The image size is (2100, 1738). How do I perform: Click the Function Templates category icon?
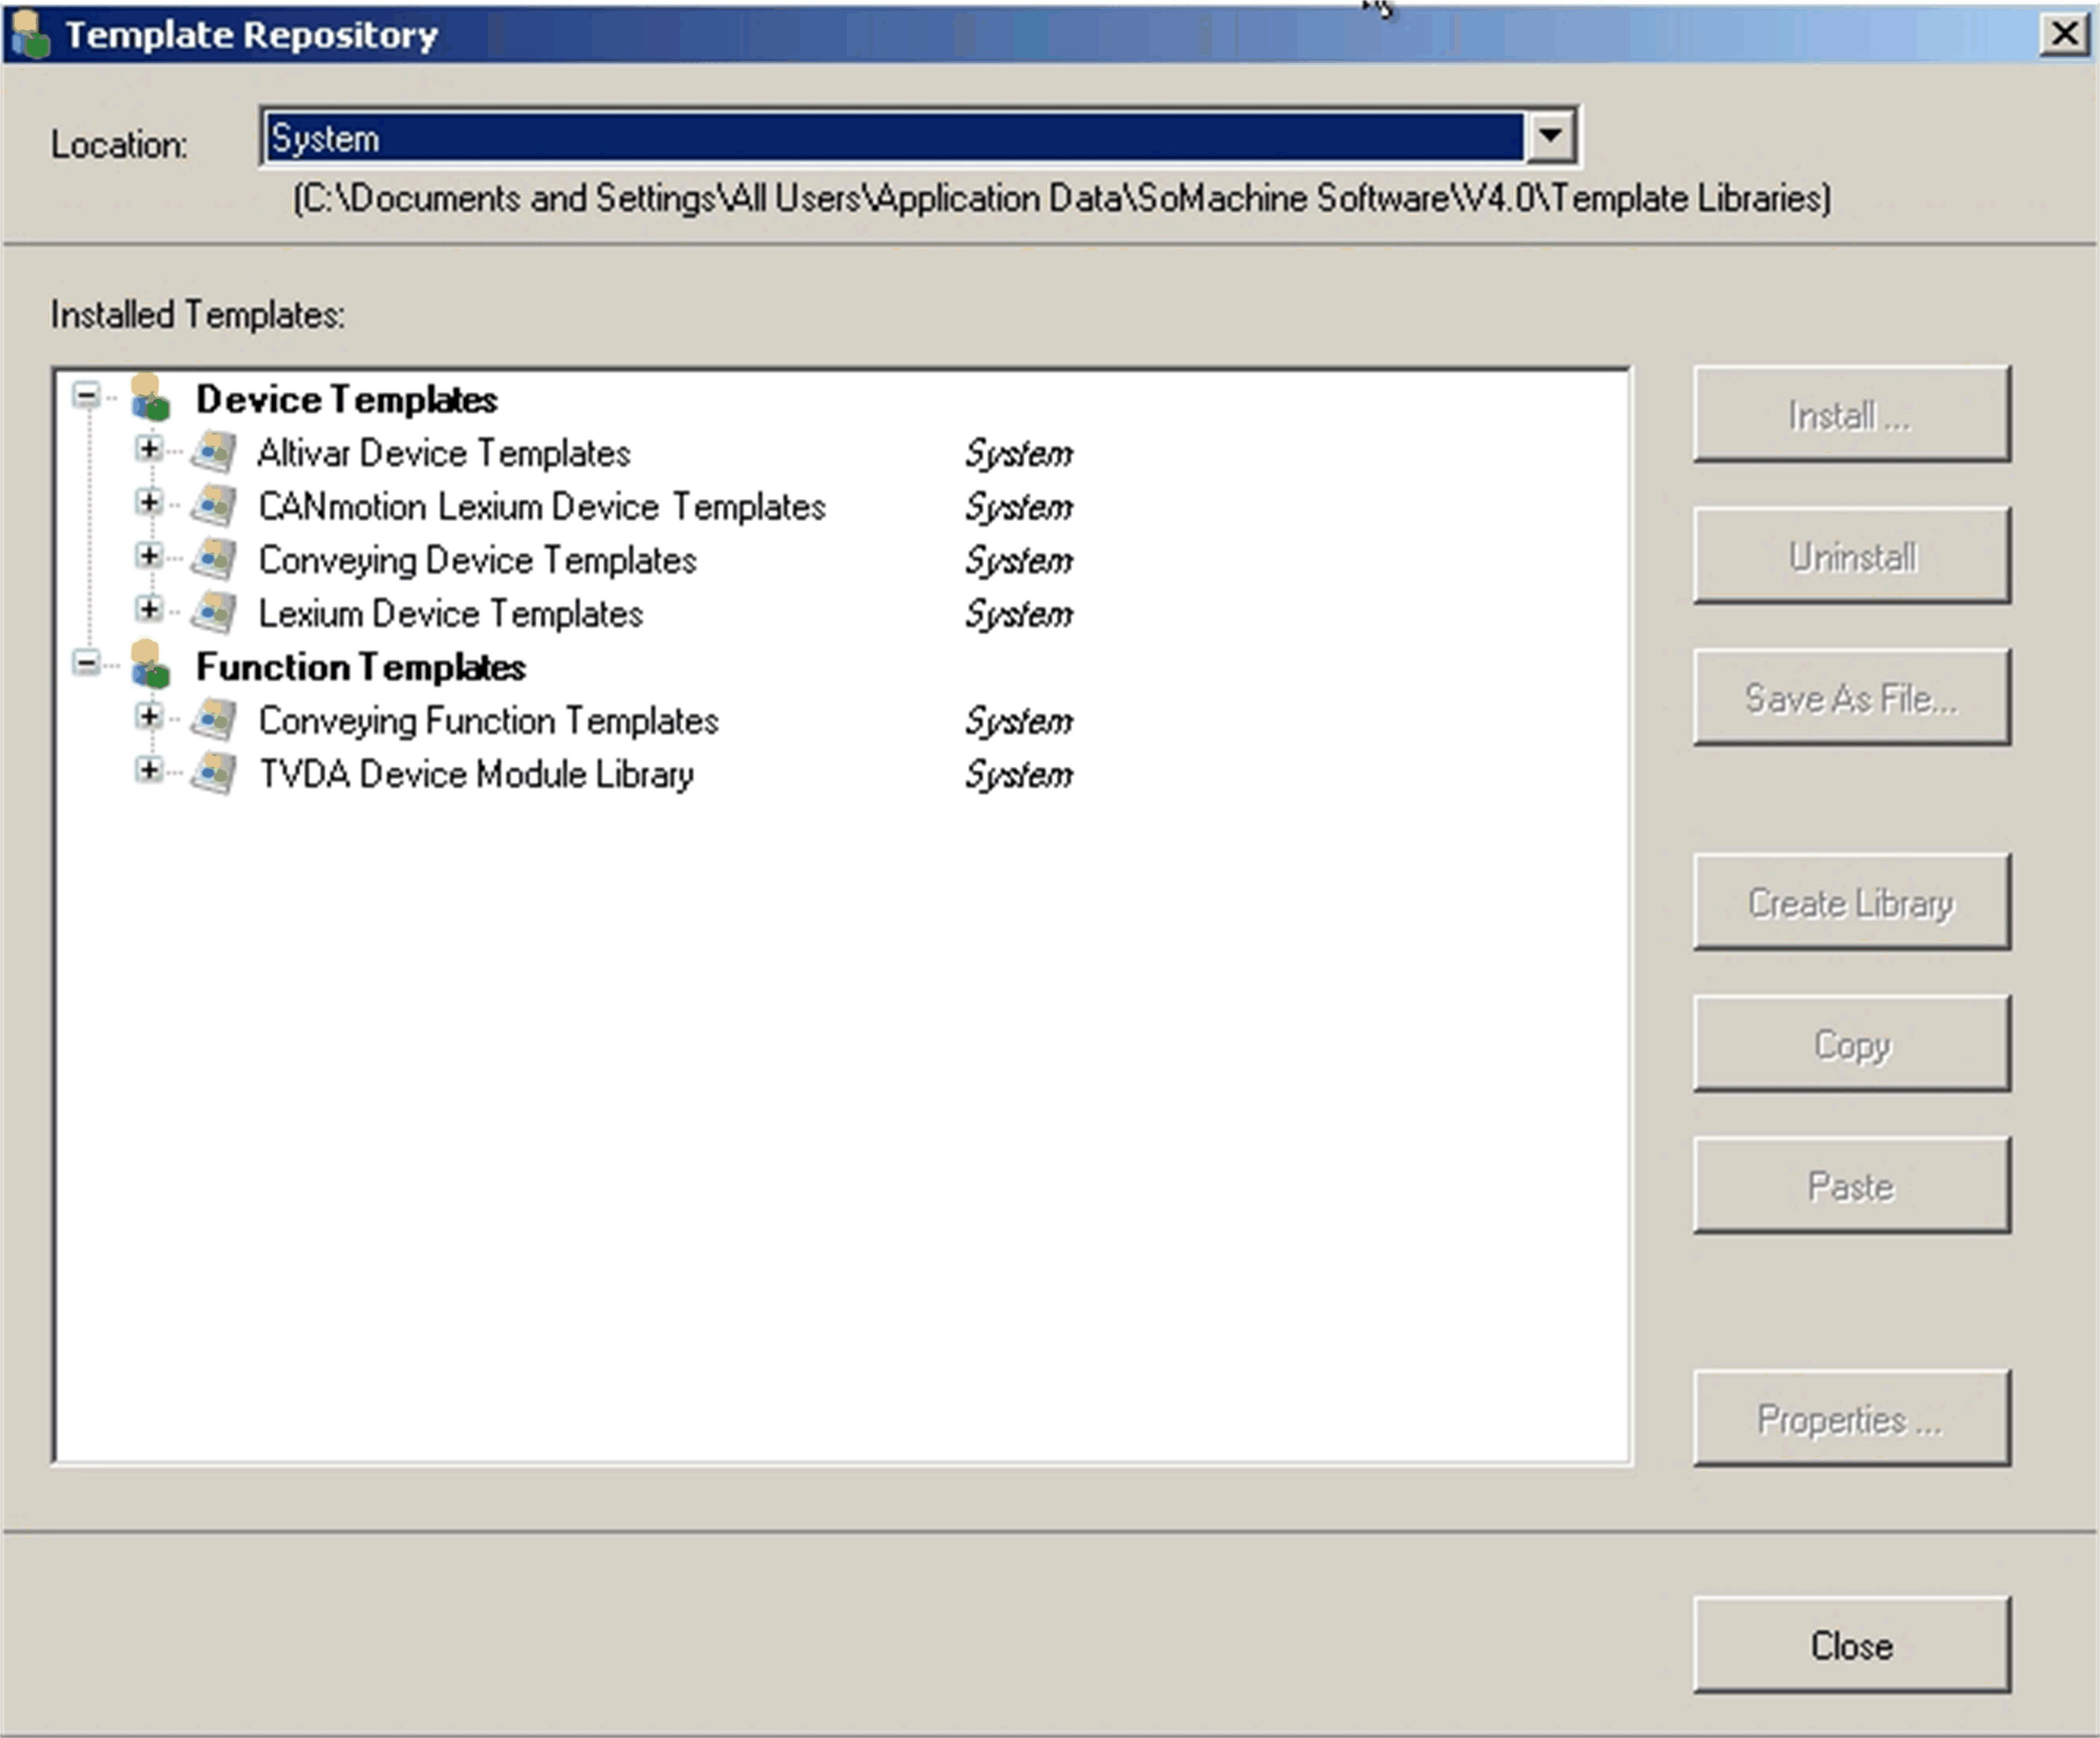[x=150, y=664]
